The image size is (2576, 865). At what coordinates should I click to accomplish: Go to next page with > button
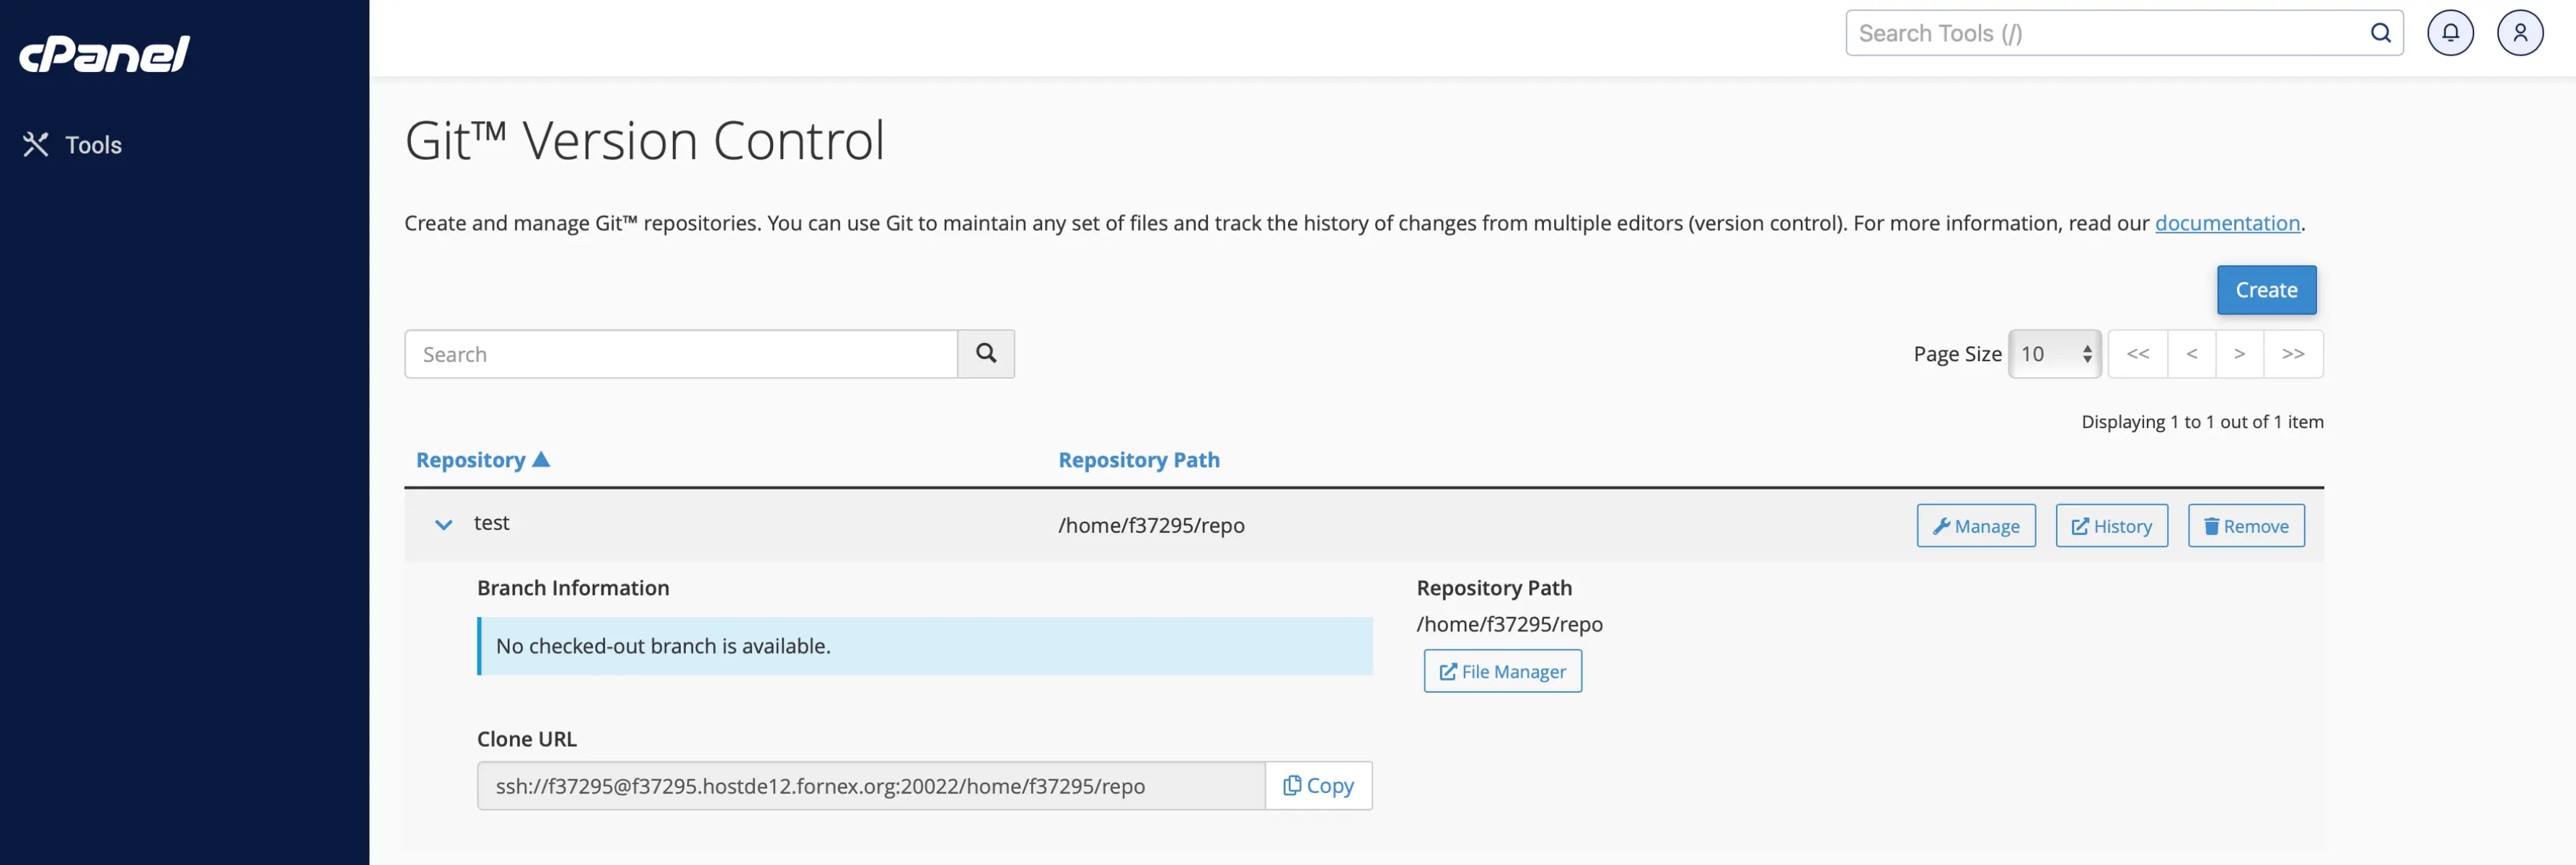point(2240,354)
